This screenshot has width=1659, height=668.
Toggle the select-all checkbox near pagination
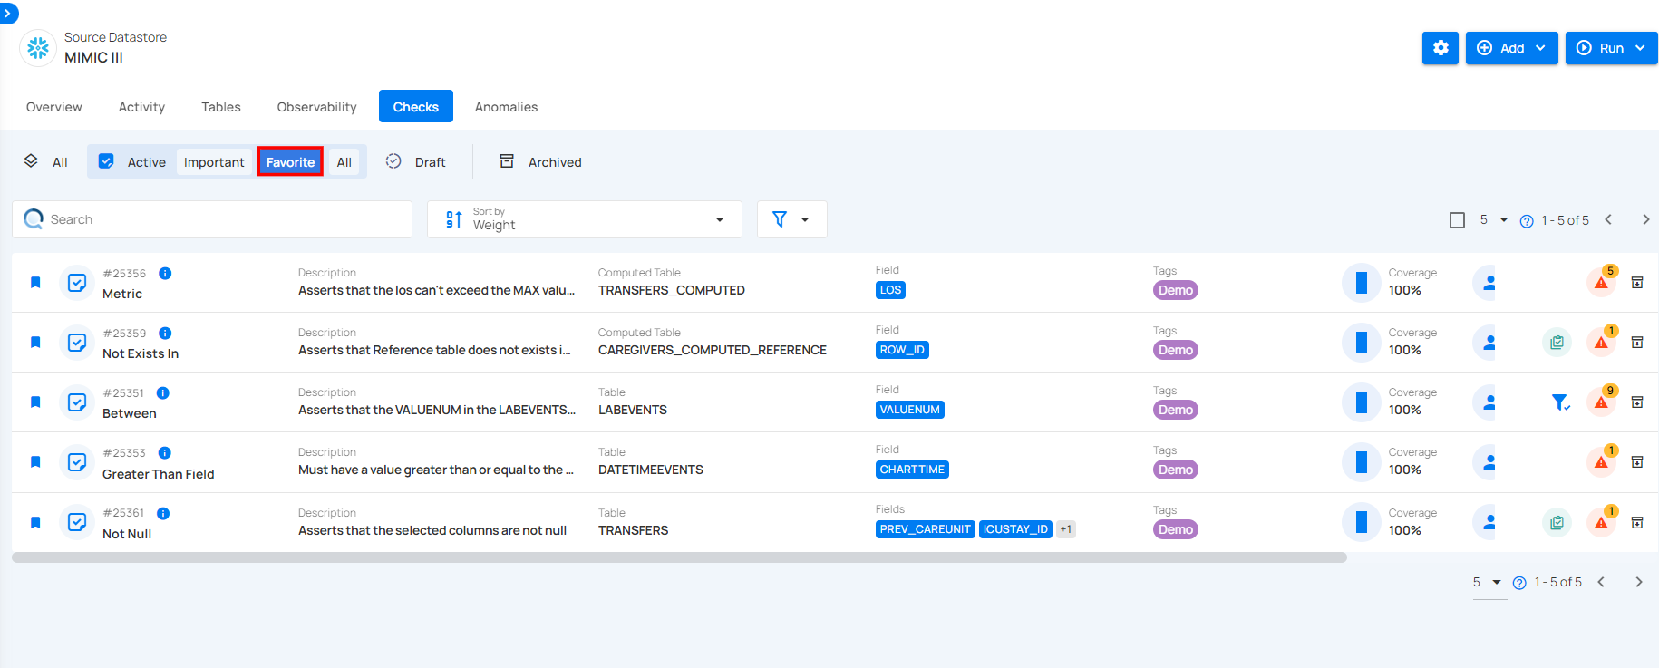(1457, 220)
